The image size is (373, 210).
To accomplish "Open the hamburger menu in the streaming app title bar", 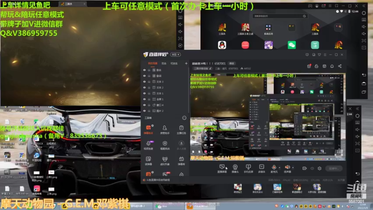I will (325, 55).
